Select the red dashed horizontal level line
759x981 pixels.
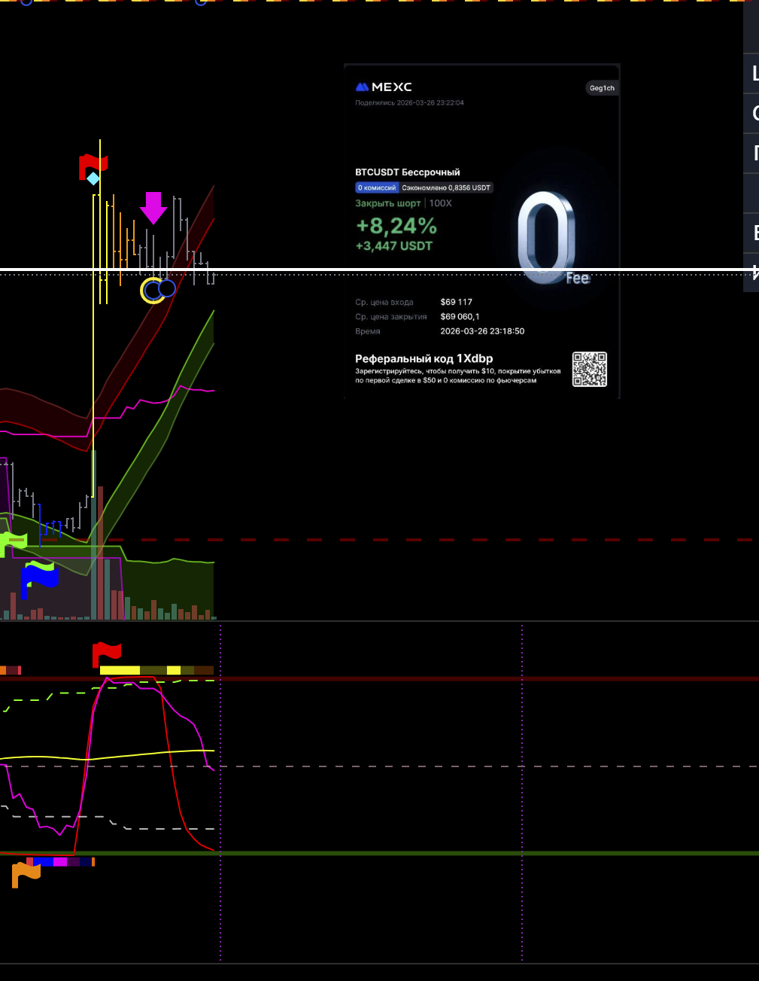tap(451, 540)
